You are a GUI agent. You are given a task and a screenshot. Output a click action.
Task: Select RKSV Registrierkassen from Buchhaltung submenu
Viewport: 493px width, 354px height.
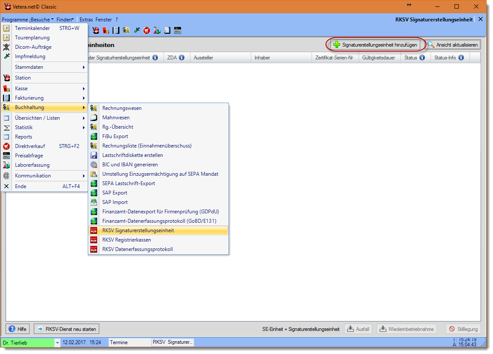(126, 240)
